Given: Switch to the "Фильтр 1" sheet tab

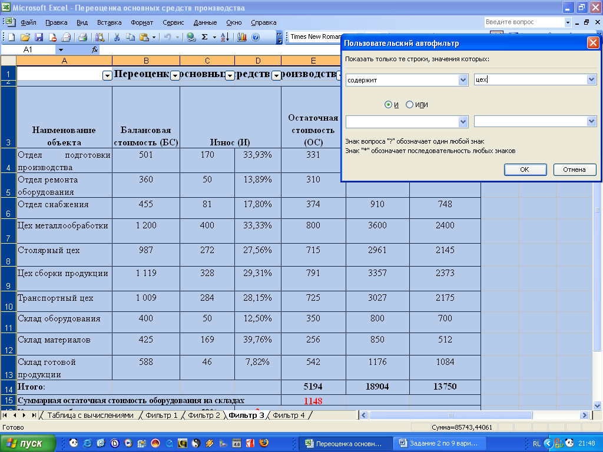Looking at the screenshot, I should point(161,416).
